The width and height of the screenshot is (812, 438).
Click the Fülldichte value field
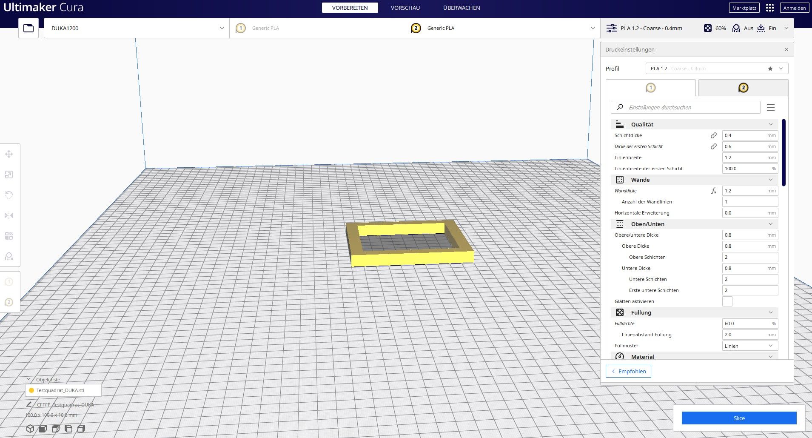point(750,323)
